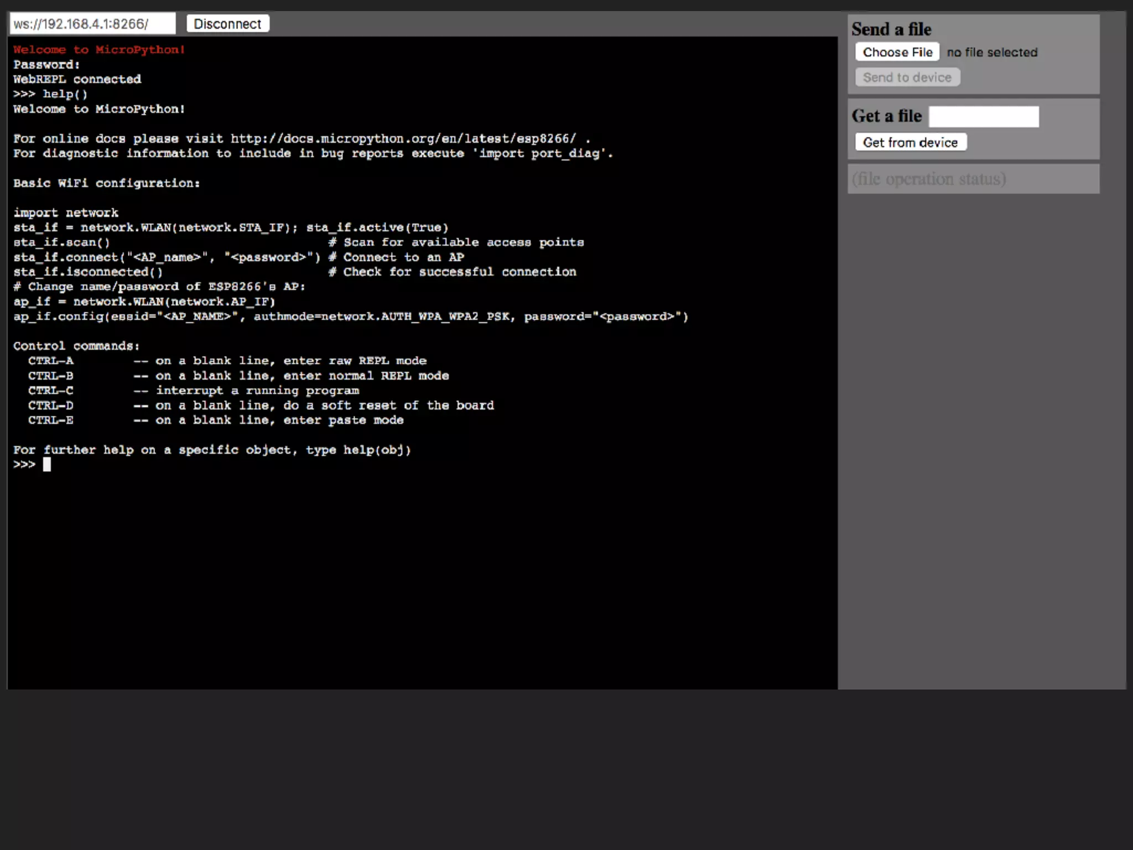The height and width of the screenshot is (850, 1133).
Task: Click the Get from device button
Action: (910, 142)
